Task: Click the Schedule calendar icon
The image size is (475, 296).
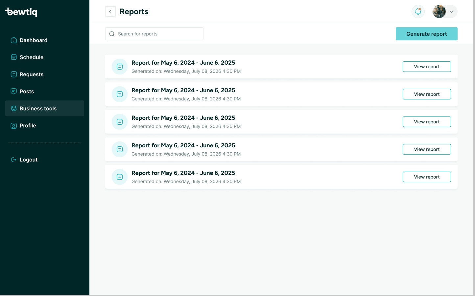Action: [x=14, y=57]
